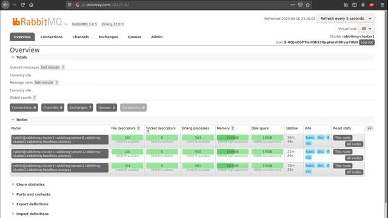Open the Virtual host All dropdown

[x=366, y=28]
